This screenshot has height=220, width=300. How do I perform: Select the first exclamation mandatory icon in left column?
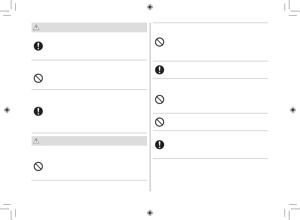[x=38, y=46]
